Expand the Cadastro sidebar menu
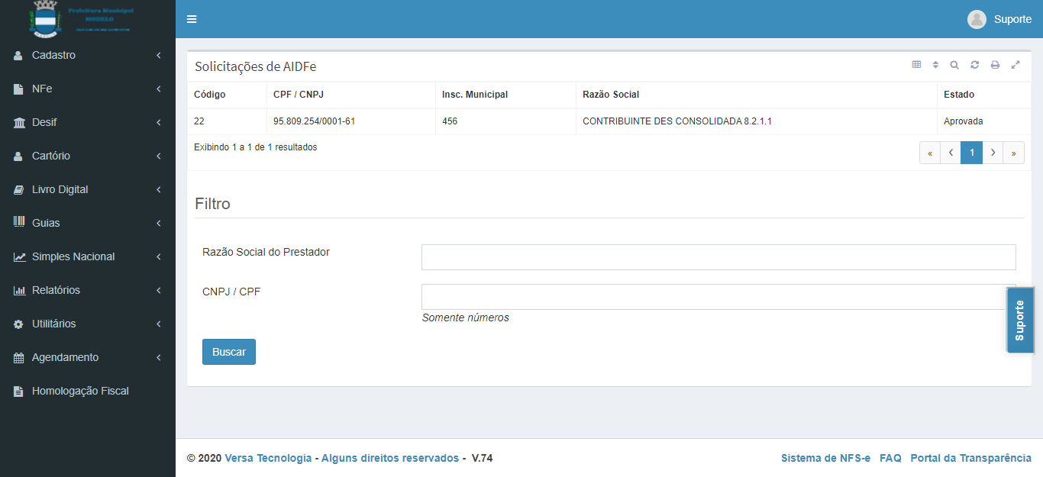The height and width of the screenshot is (477, 1043). pos(88,55)
